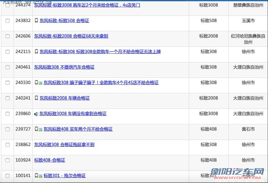Screen dimensions: 268x183
Task: Click the speaker icon in row 239860
Action: [36, 114]
